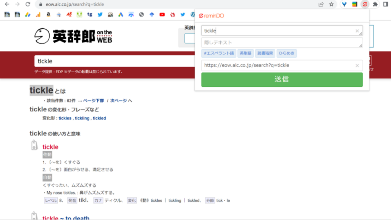Click the 変化 label box
The width and height of the screenshot is (391, 220).
point(132,201)
